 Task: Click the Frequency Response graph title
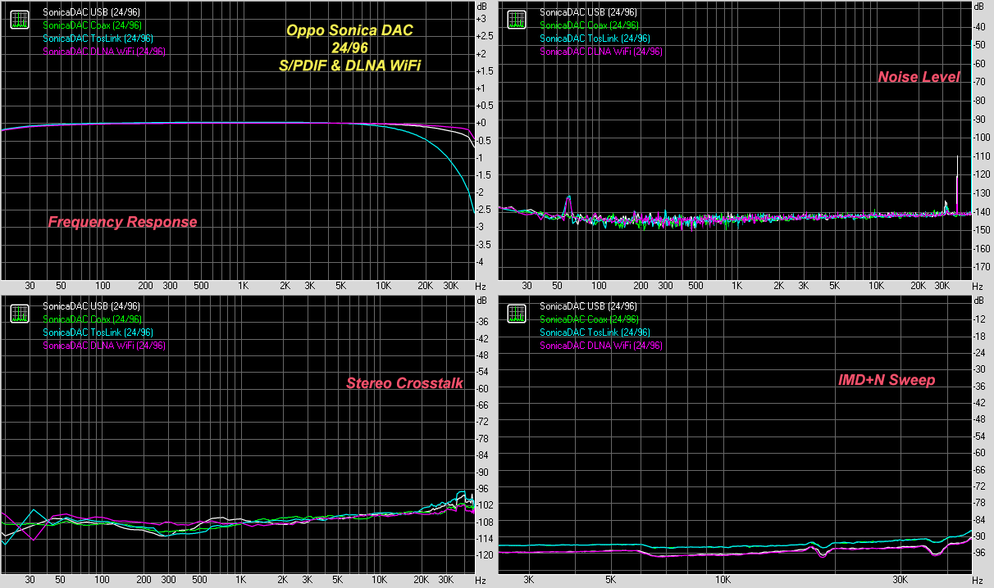coord(122,222)
